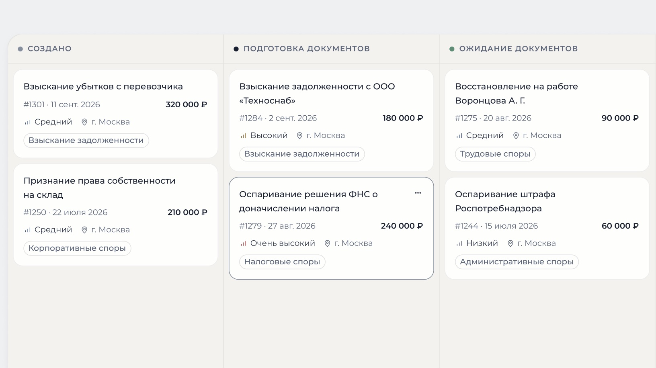
Task: Click the amount 60 000 ₽
Action: 620,226
